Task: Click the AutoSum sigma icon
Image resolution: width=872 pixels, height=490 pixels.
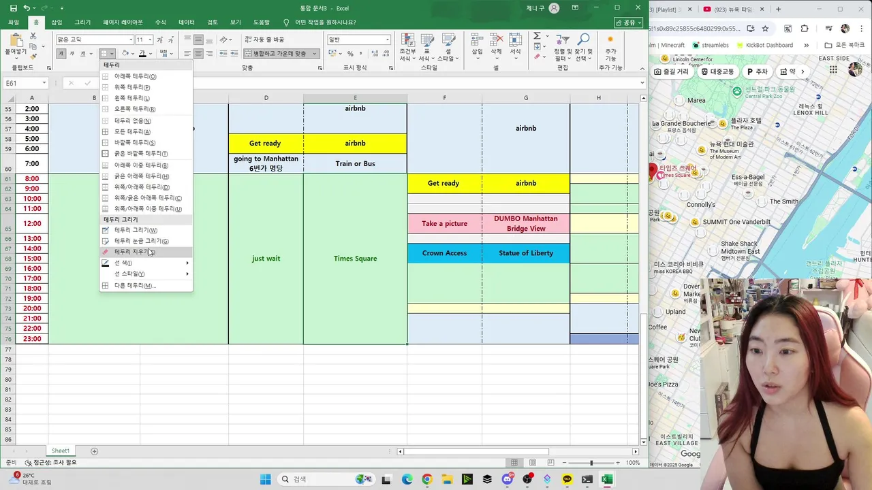Action: click(537, 36)
